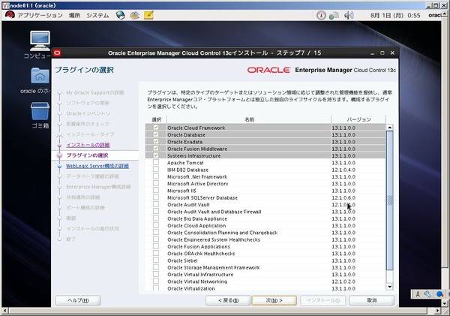Click the speaker volume icon in panel
Screen dimensions: 450x316
[x=349, y=15]
